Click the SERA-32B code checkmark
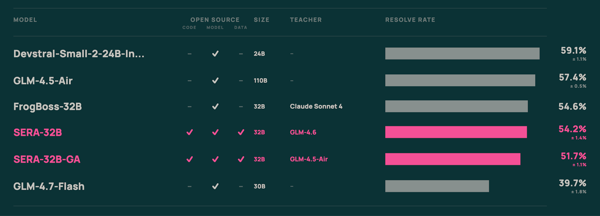The height and width of the screenshot is (216, 600). point(189,132)
